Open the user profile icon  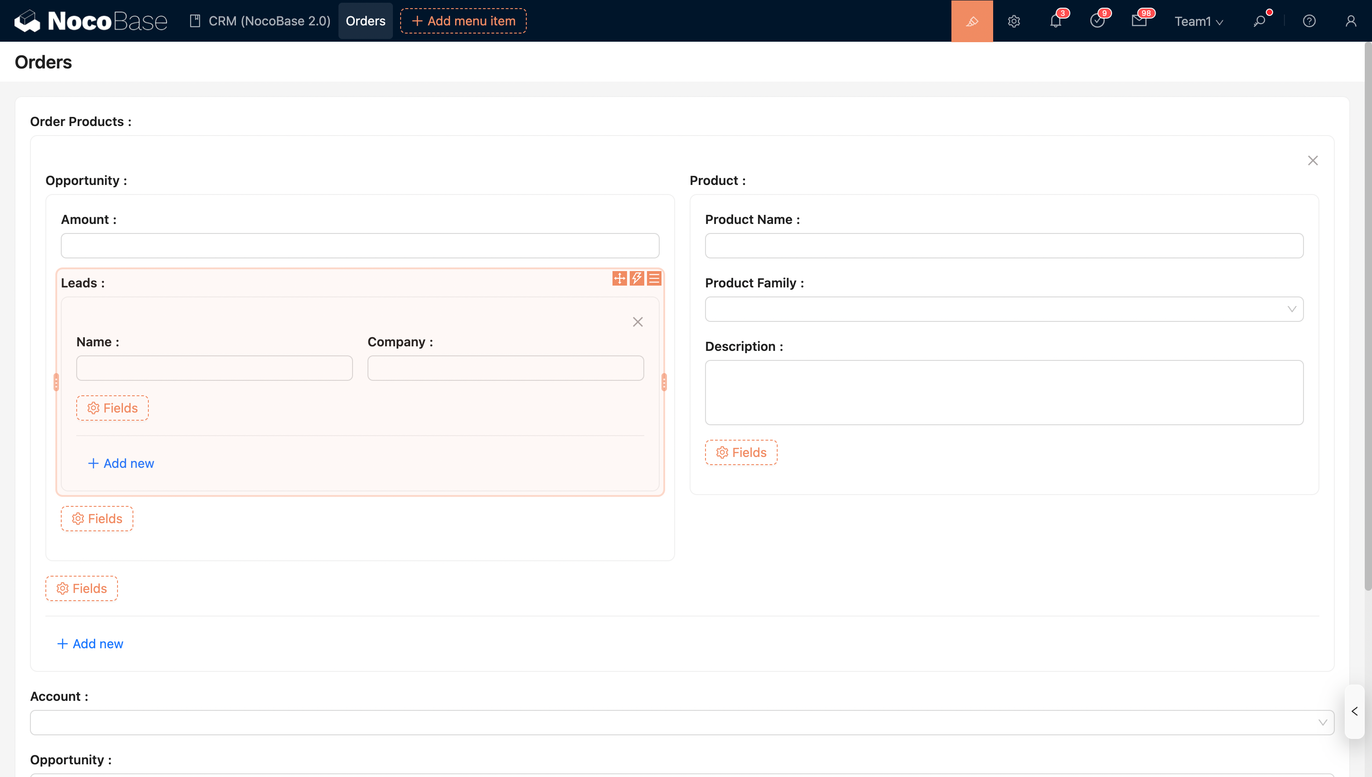point(1351,21)
